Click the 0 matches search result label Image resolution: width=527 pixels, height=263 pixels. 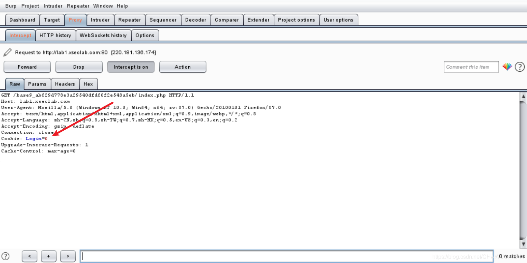click(512, 256)
